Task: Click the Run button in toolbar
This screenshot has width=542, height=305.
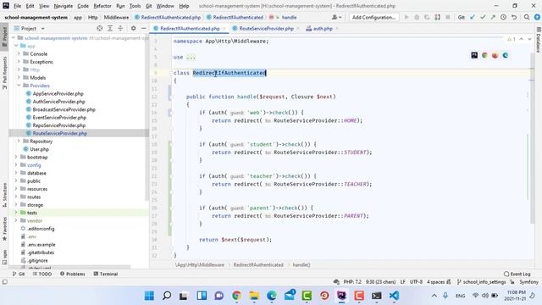Action: pos(406,17)
